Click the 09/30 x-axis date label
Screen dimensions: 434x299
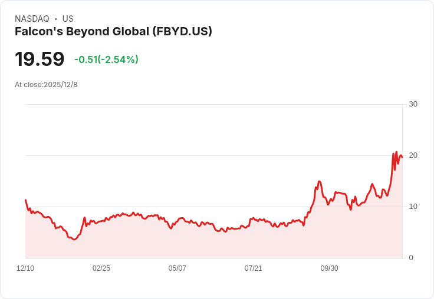point(330,268)
